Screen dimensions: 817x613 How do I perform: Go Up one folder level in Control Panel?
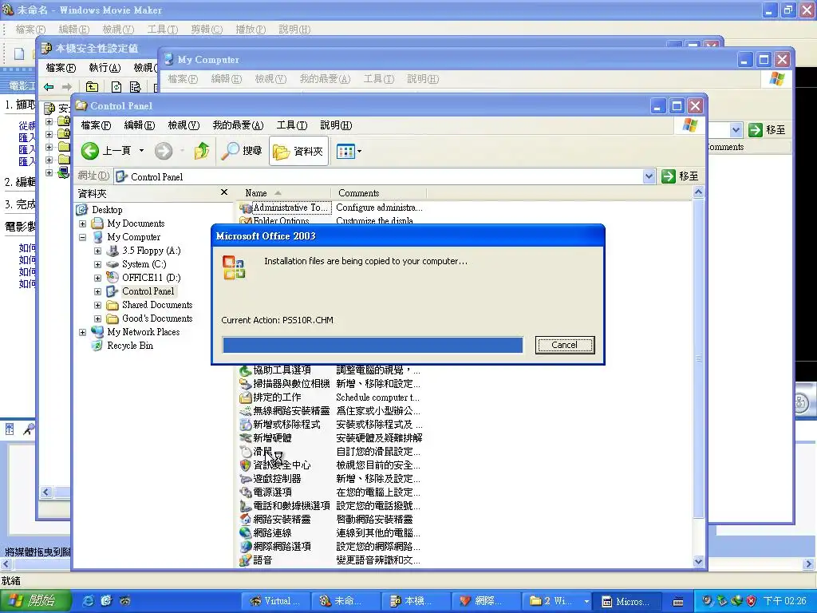(x=202, y=151)
